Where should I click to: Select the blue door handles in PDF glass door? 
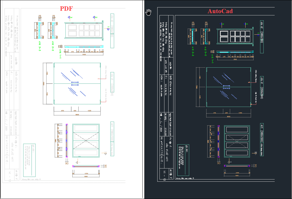pyautogui.click(x=75, y=84)
